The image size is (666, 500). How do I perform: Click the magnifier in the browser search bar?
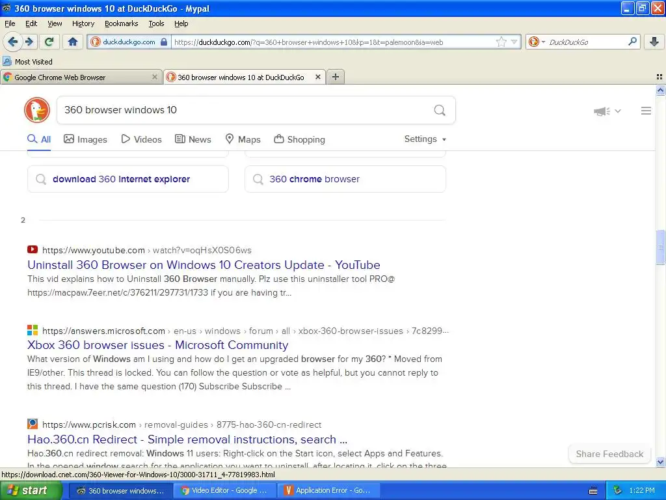pos(632,42)
